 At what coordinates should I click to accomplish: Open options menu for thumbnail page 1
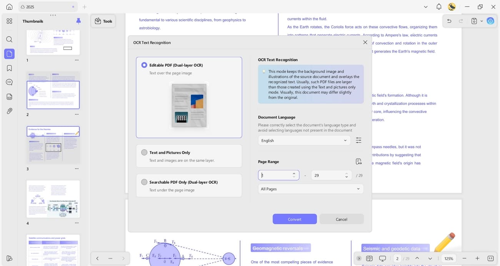(77, 60)
